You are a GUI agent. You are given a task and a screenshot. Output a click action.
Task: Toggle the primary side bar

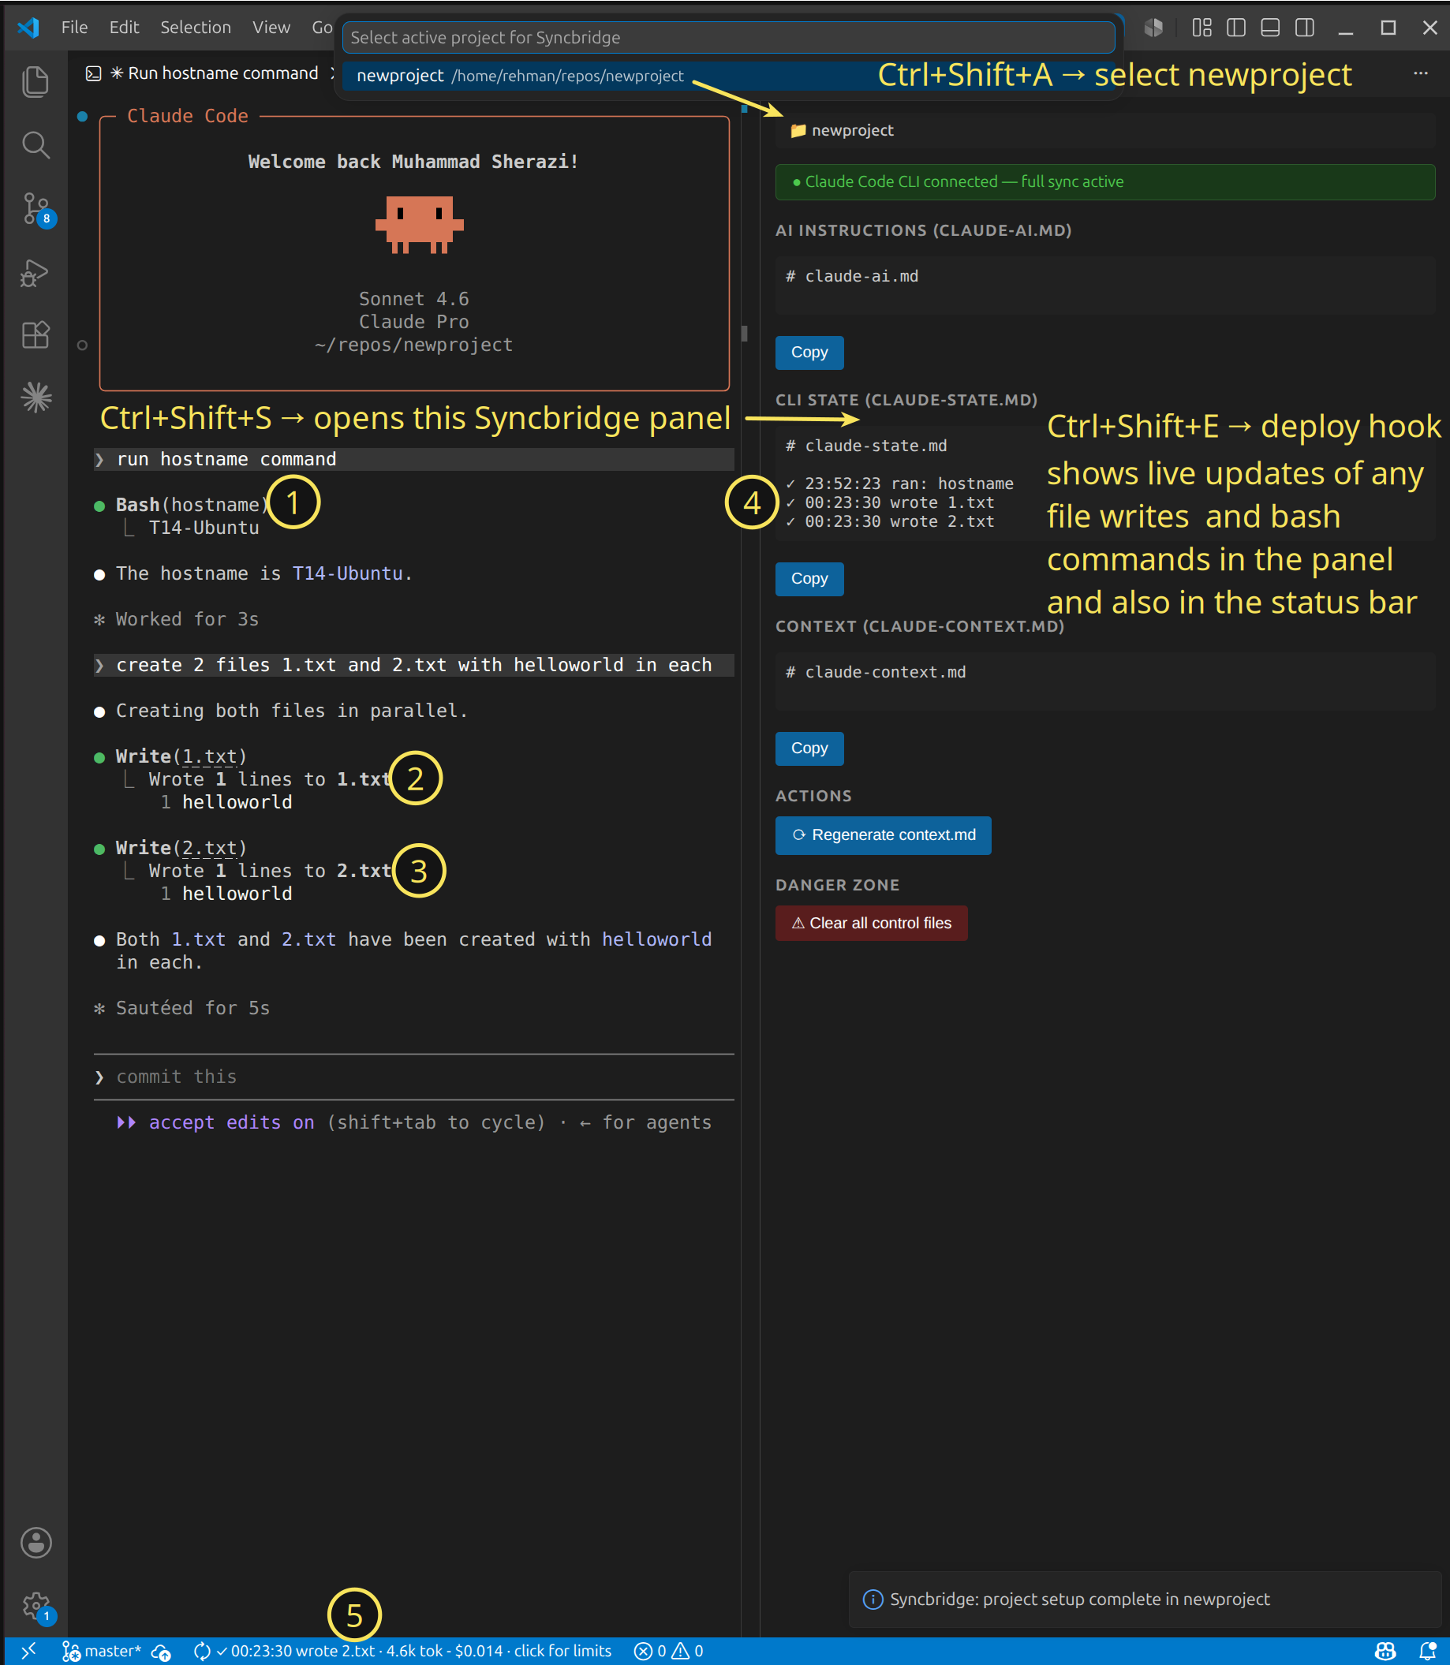pos(1235,28)
